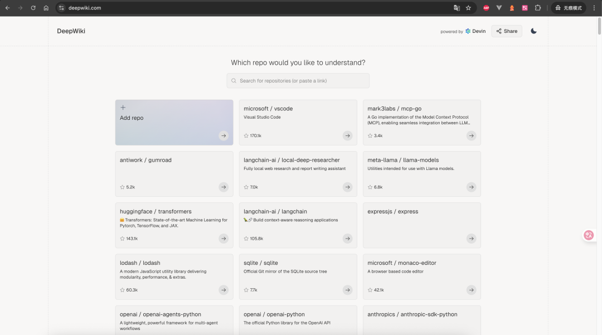Open the browser home page icon
The image size is (602, 335).
pos(46,8)
